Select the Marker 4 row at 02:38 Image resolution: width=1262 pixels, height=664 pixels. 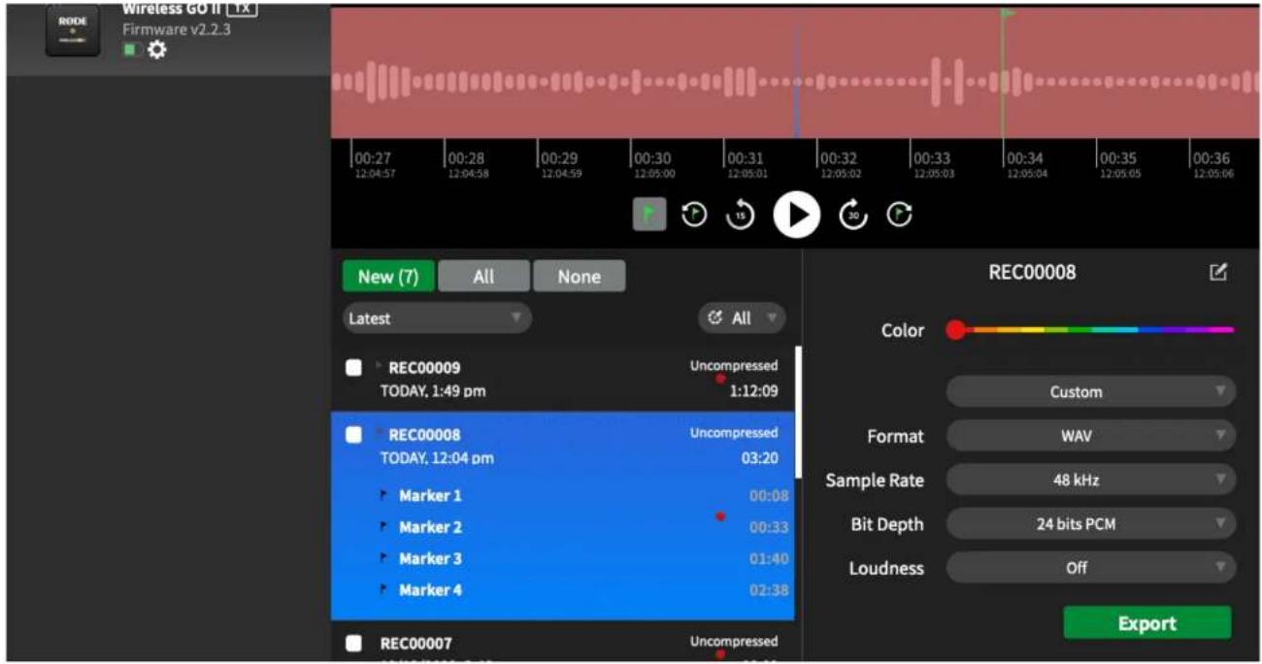click(x=563, y=589)
